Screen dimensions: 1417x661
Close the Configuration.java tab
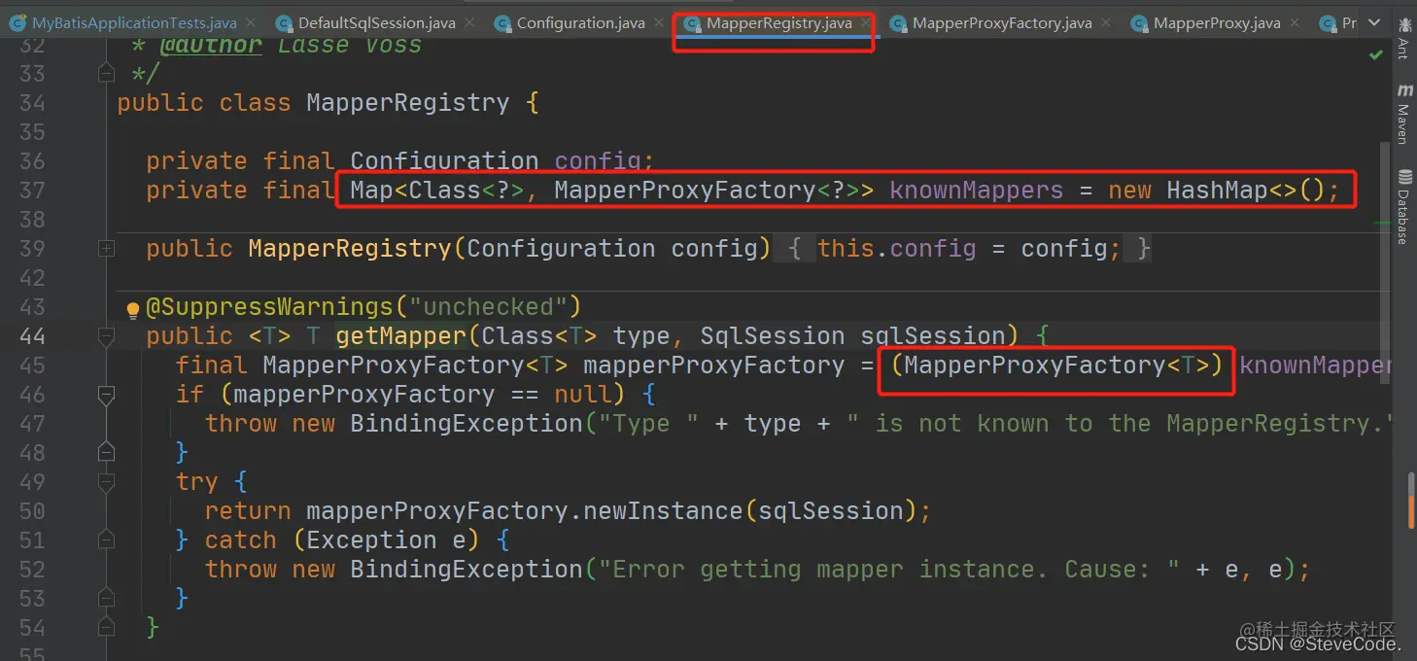coord(657,22)
